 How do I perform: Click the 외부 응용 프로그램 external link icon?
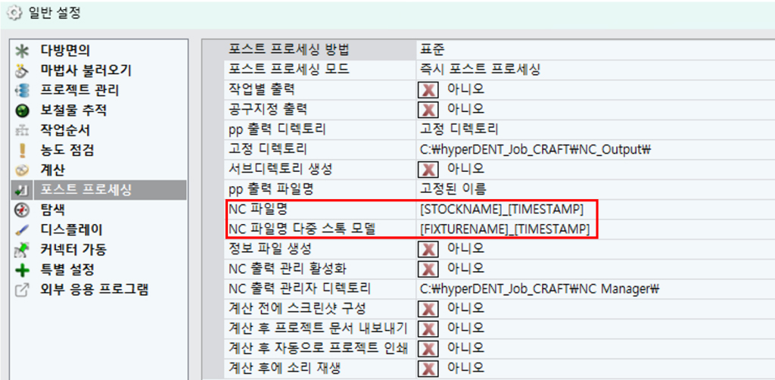22,289
